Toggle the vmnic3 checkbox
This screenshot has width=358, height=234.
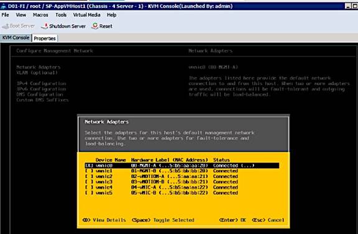click(x=89, y=182)
